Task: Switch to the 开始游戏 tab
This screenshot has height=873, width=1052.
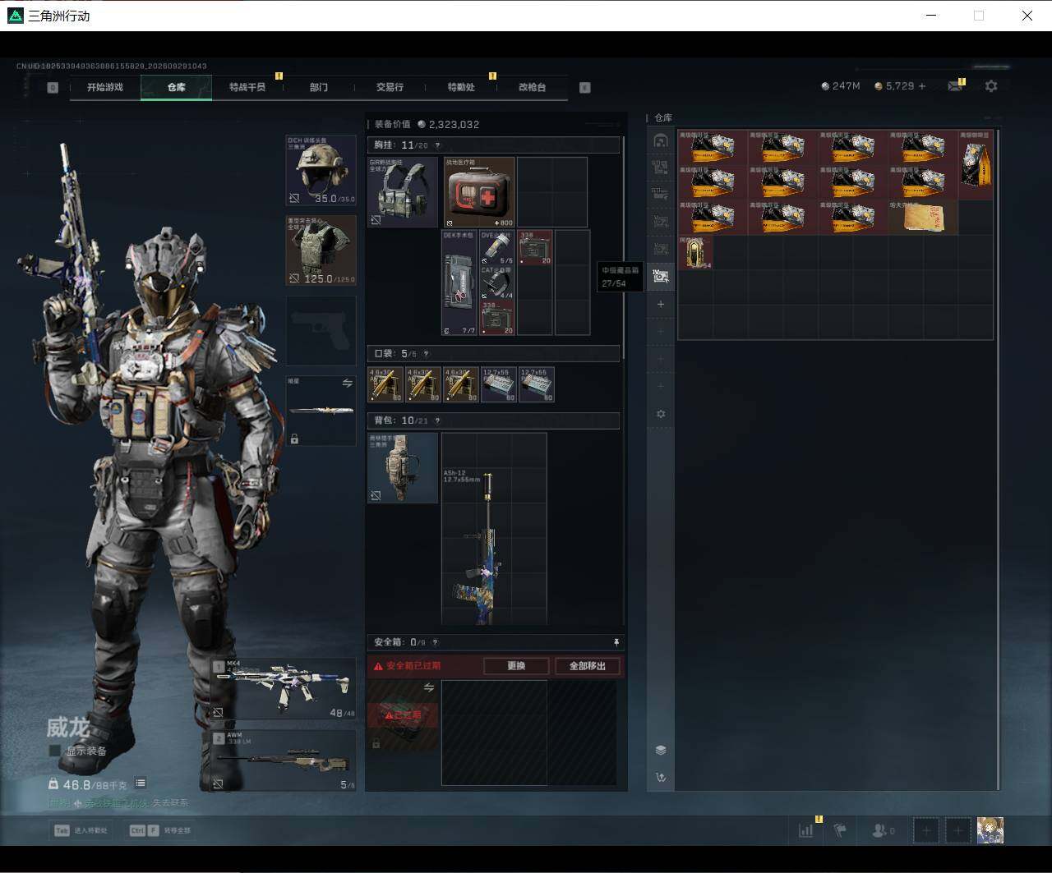Action: point(105,87)
